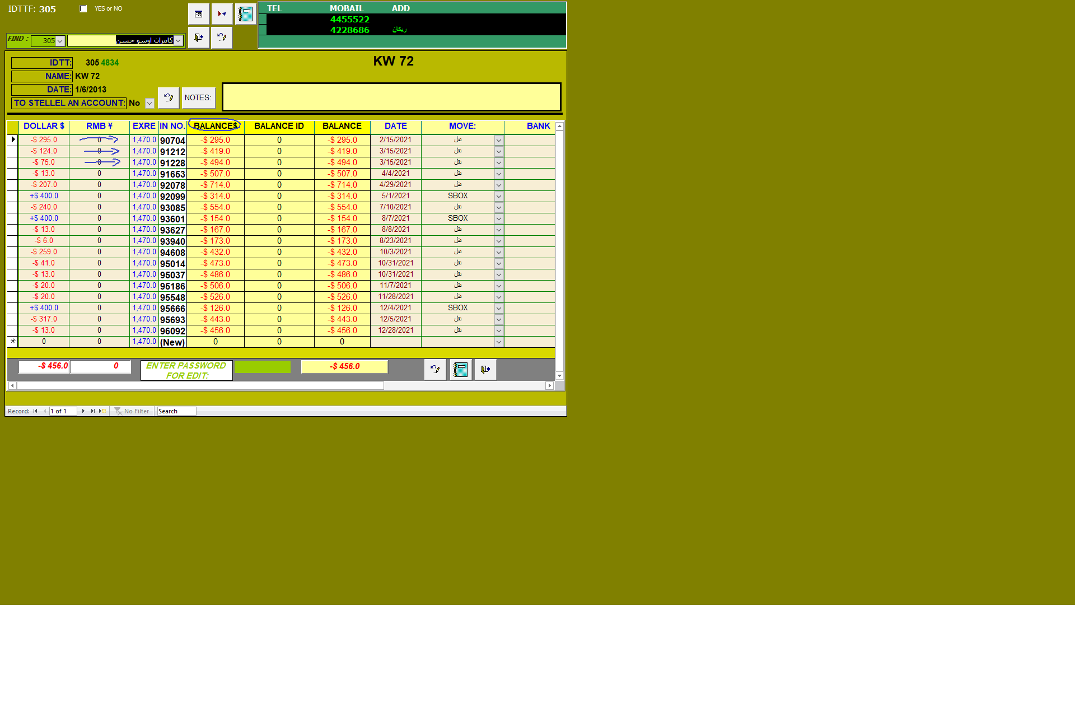Click the NAME value KW 72

[x=87, y=76]
